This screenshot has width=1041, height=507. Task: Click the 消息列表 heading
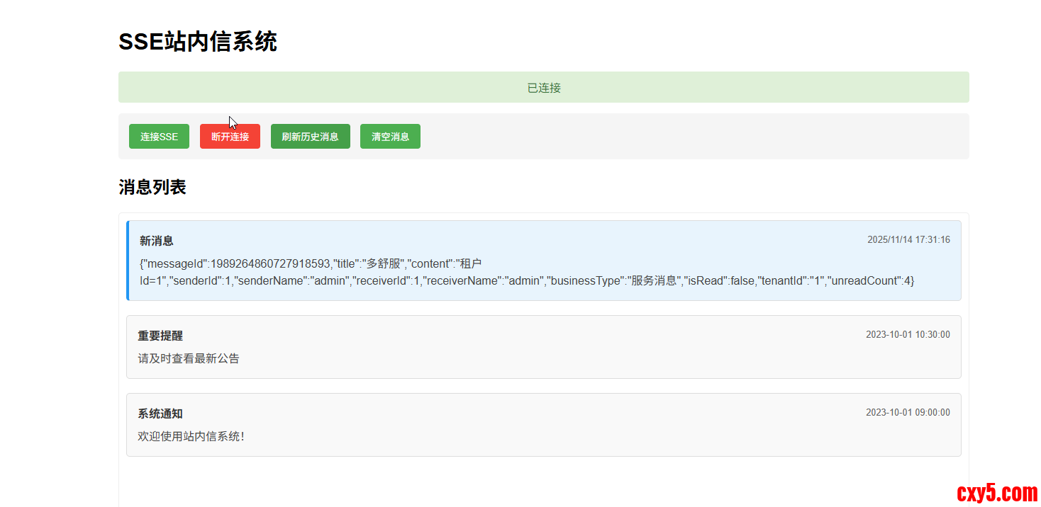[x=152, y=188]
